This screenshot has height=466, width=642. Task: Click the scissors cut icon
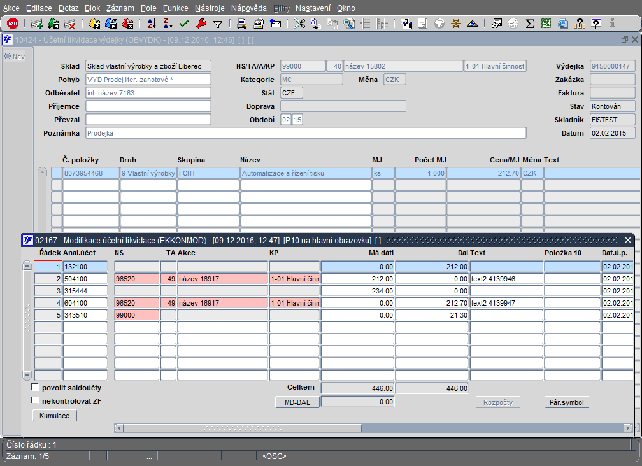click(x=299, y=24)
